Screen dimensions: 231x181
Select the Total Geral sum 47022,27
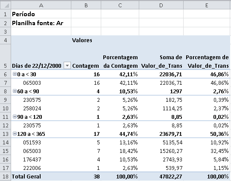pos(161,176)
